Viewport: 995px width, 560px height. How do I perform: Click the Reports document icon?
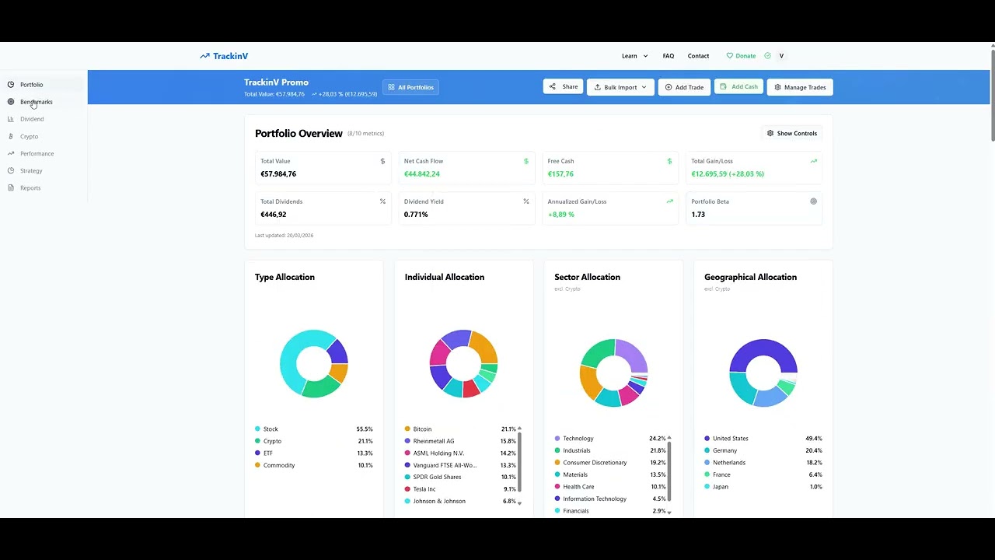[11, 187]
